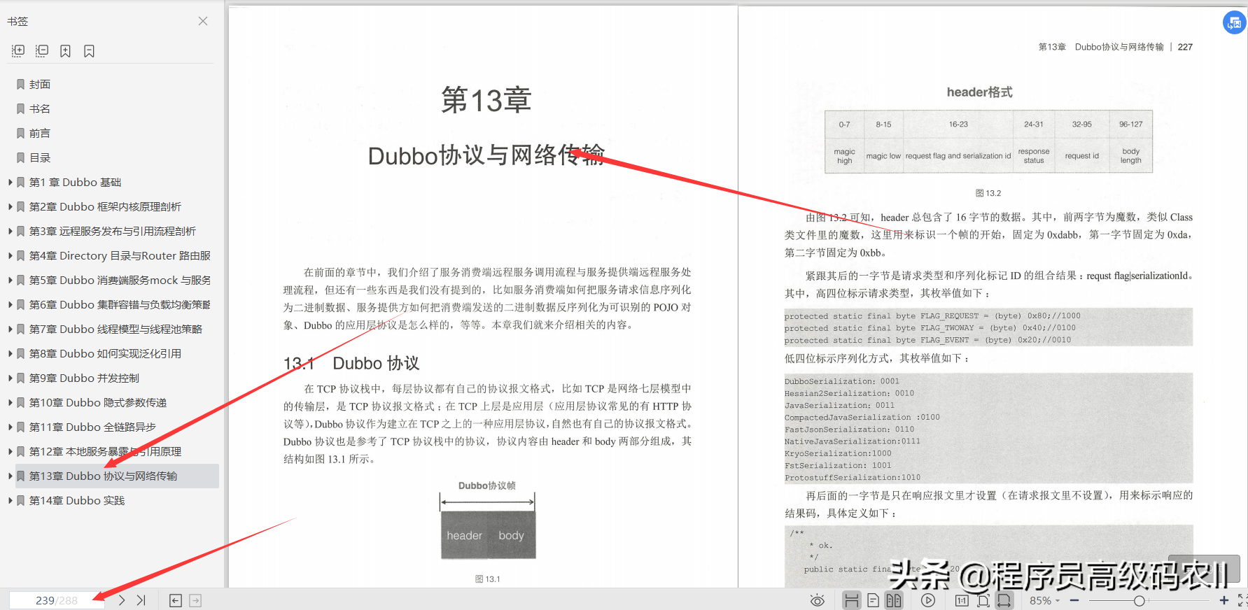1248x610 pixels.
Task: Jump to 第1章 Dubbo 基础
Action: point(75,182)
